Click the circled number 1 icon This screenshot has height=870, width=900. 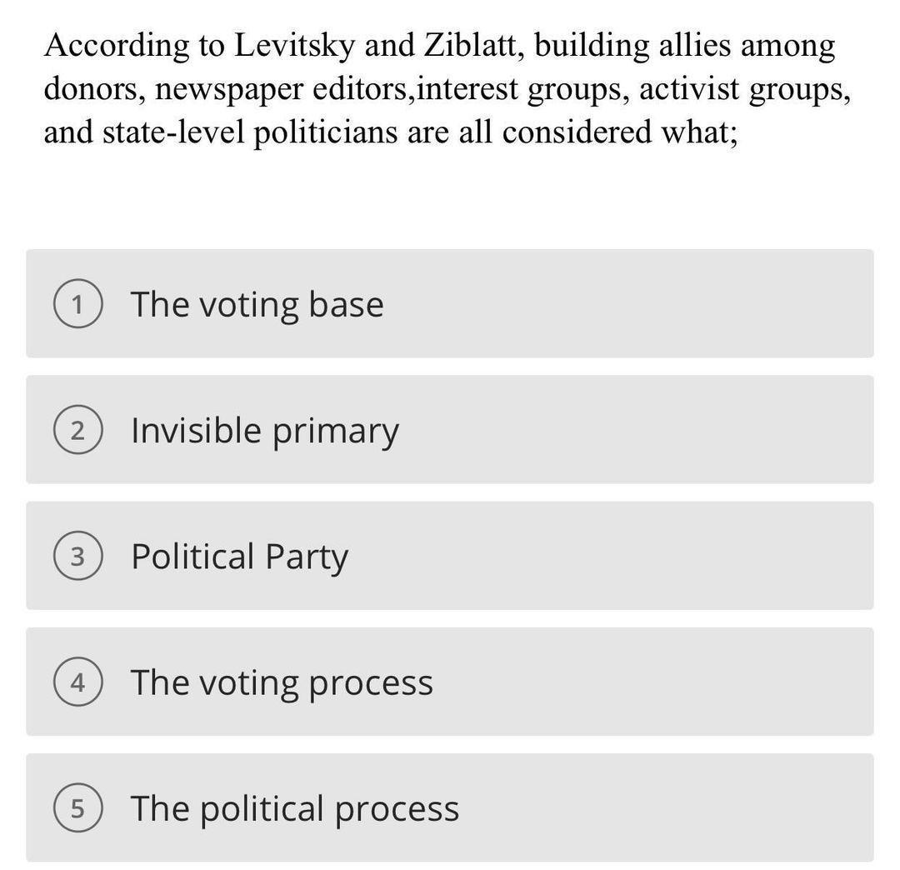(x=79, y=303)
